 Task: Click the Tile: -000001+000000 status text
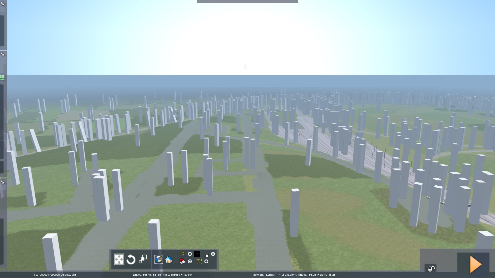point(46,275)
